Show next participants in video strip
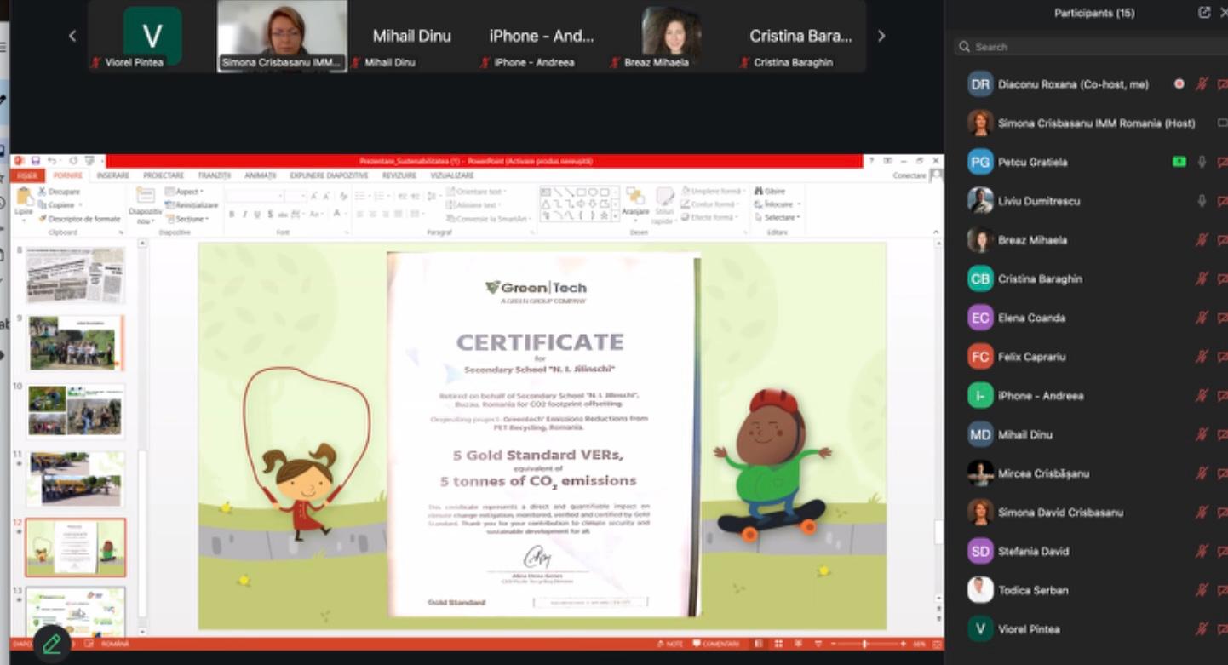This screenshot has height=665, width=1228. pos(881,36)
